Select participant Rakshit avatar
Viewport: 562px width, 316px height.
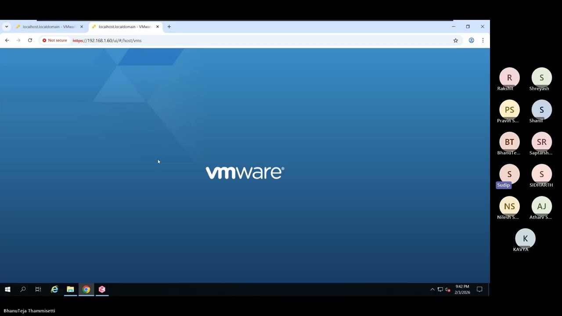[509, 78]
